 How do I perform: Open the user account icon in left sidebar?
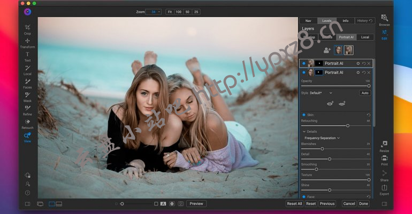27,184
